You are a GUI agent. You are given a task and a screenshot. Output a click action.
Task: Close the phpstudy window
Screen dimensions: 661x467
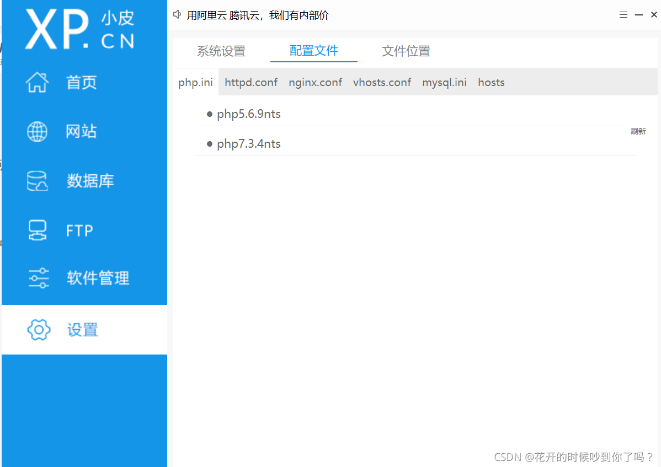tap(654, 15)
